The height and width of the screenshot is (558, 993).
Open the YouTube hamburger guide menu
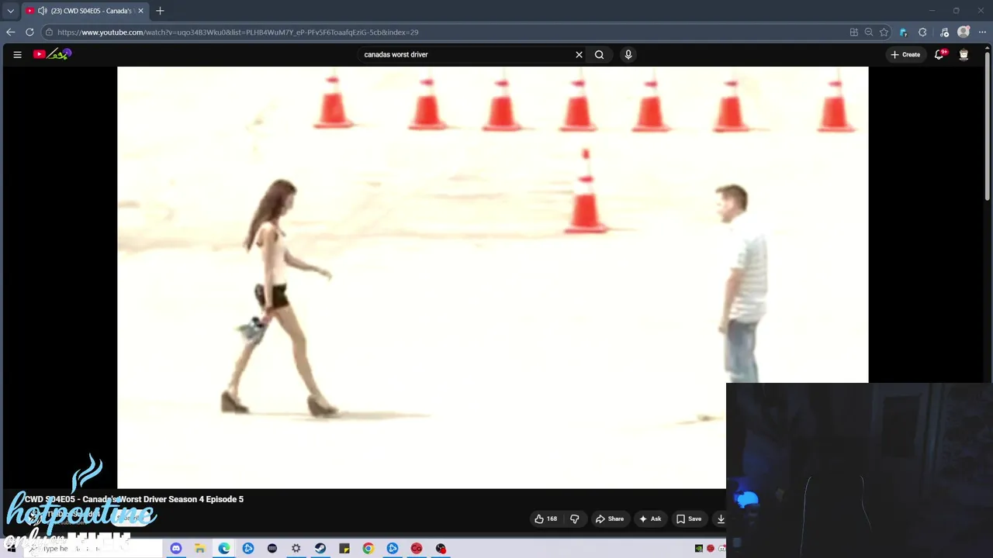pyautogui.click(x=17, y=54)
